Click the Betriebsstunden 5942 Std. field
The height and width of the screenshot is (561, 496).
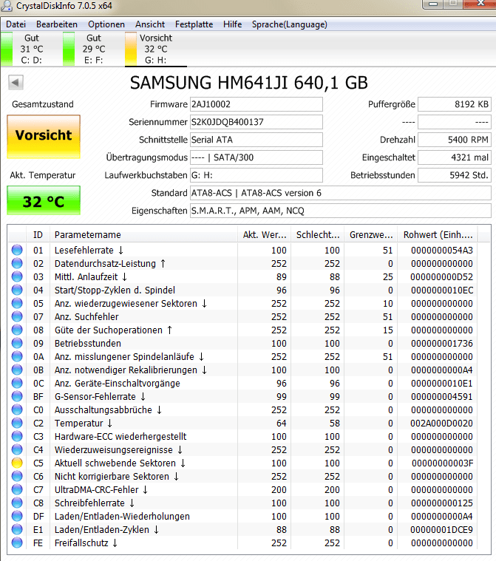pyautogui.click(x=455, y=175)
